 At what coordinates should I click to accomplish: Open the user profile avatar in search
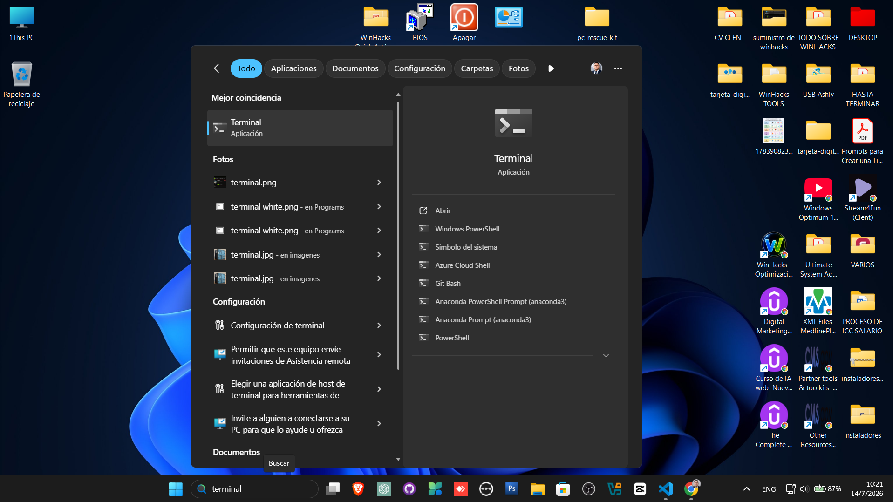(x=596, y=68)
